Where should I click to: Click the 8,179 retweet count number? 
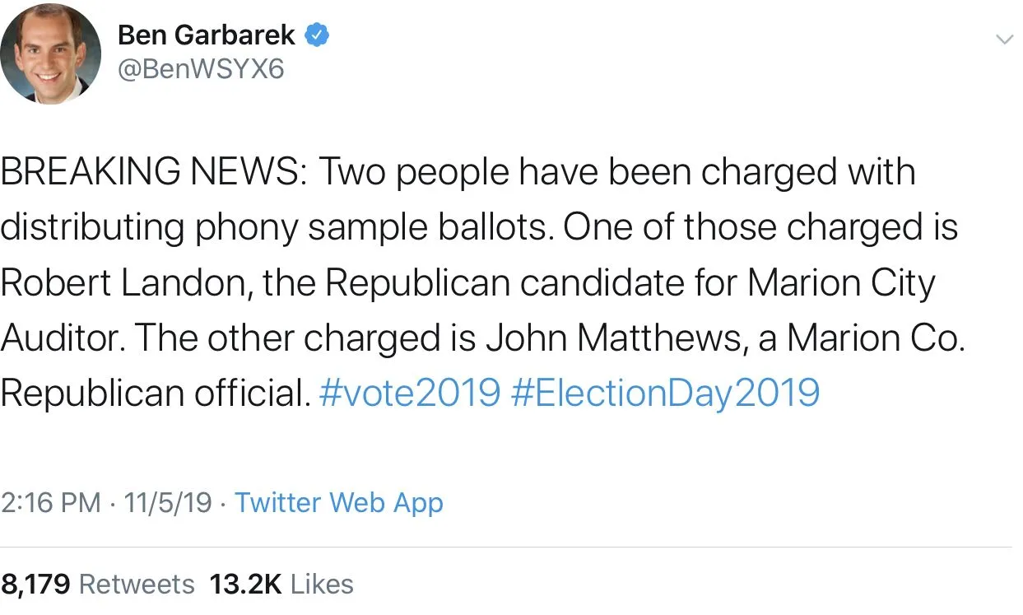(35, 585)
